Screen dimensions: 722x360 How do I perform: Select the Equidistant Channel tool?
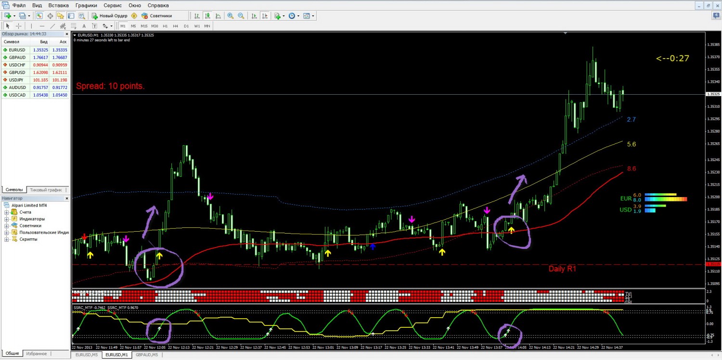(x=63, y=26)
